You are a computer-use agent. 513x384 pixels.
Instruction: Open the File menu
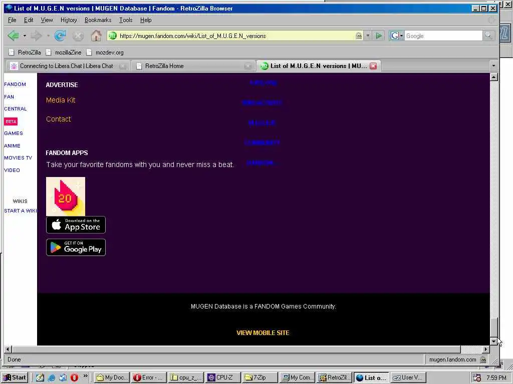point(12,20)
